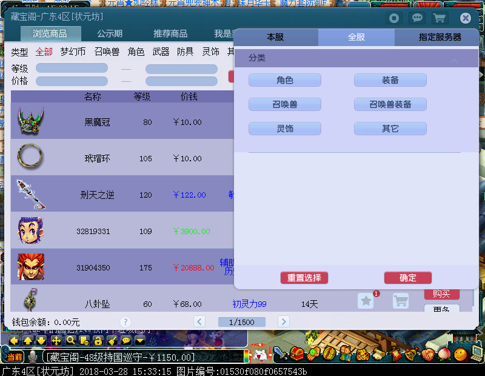Toggle the 召唤兽 filter in 分类 panel
The width and height of the screenshot is (485, 376).
click(x=284, y=104)
